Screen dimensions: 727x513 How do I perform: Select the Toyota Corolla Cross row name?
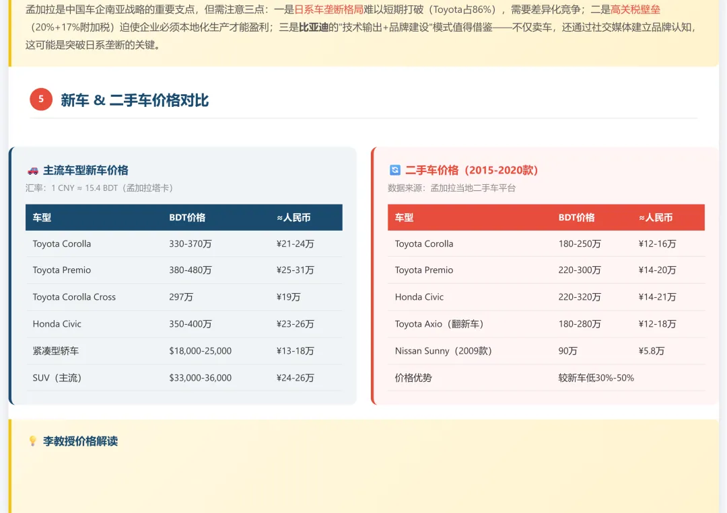point(74,297)
